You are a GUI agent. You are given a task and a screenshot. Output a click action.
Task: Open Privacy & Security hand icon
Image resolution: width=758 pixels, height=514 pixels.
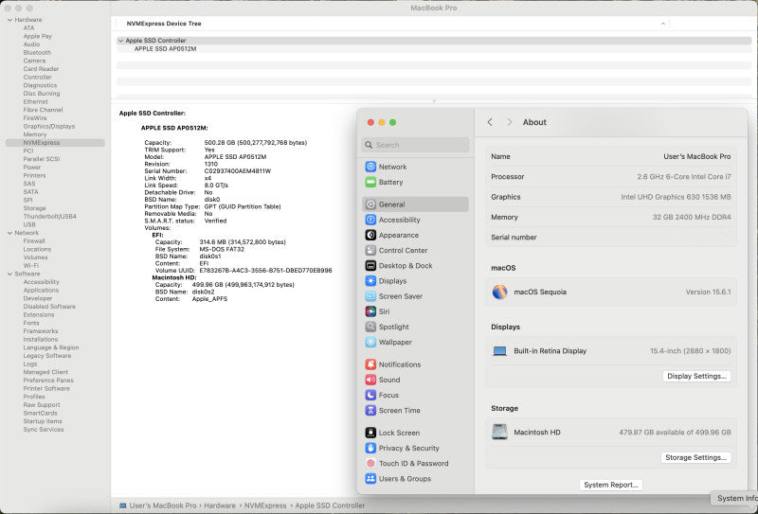370,449
